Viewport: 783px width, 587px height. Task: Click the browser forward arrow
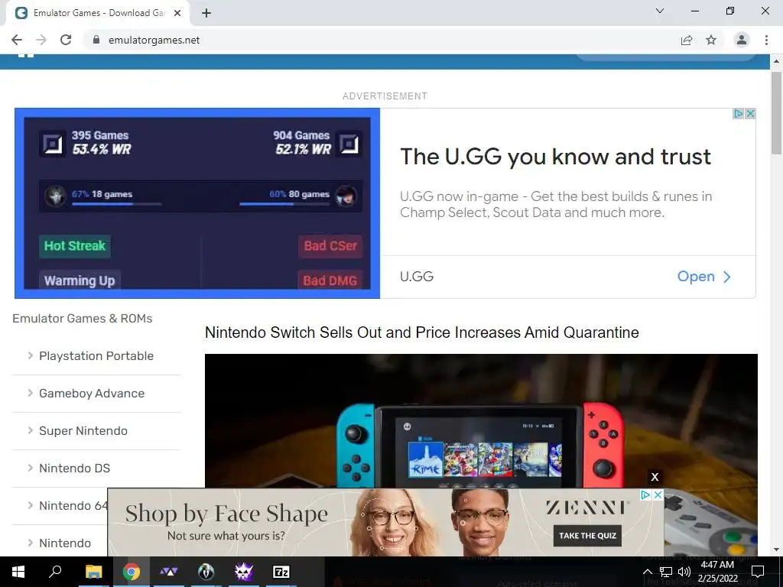point(41,40)
